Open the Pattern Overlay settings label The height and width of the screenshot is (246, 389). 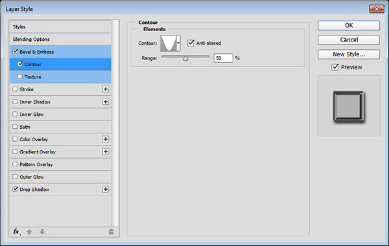pyautogui.click(x=36, y=164)
